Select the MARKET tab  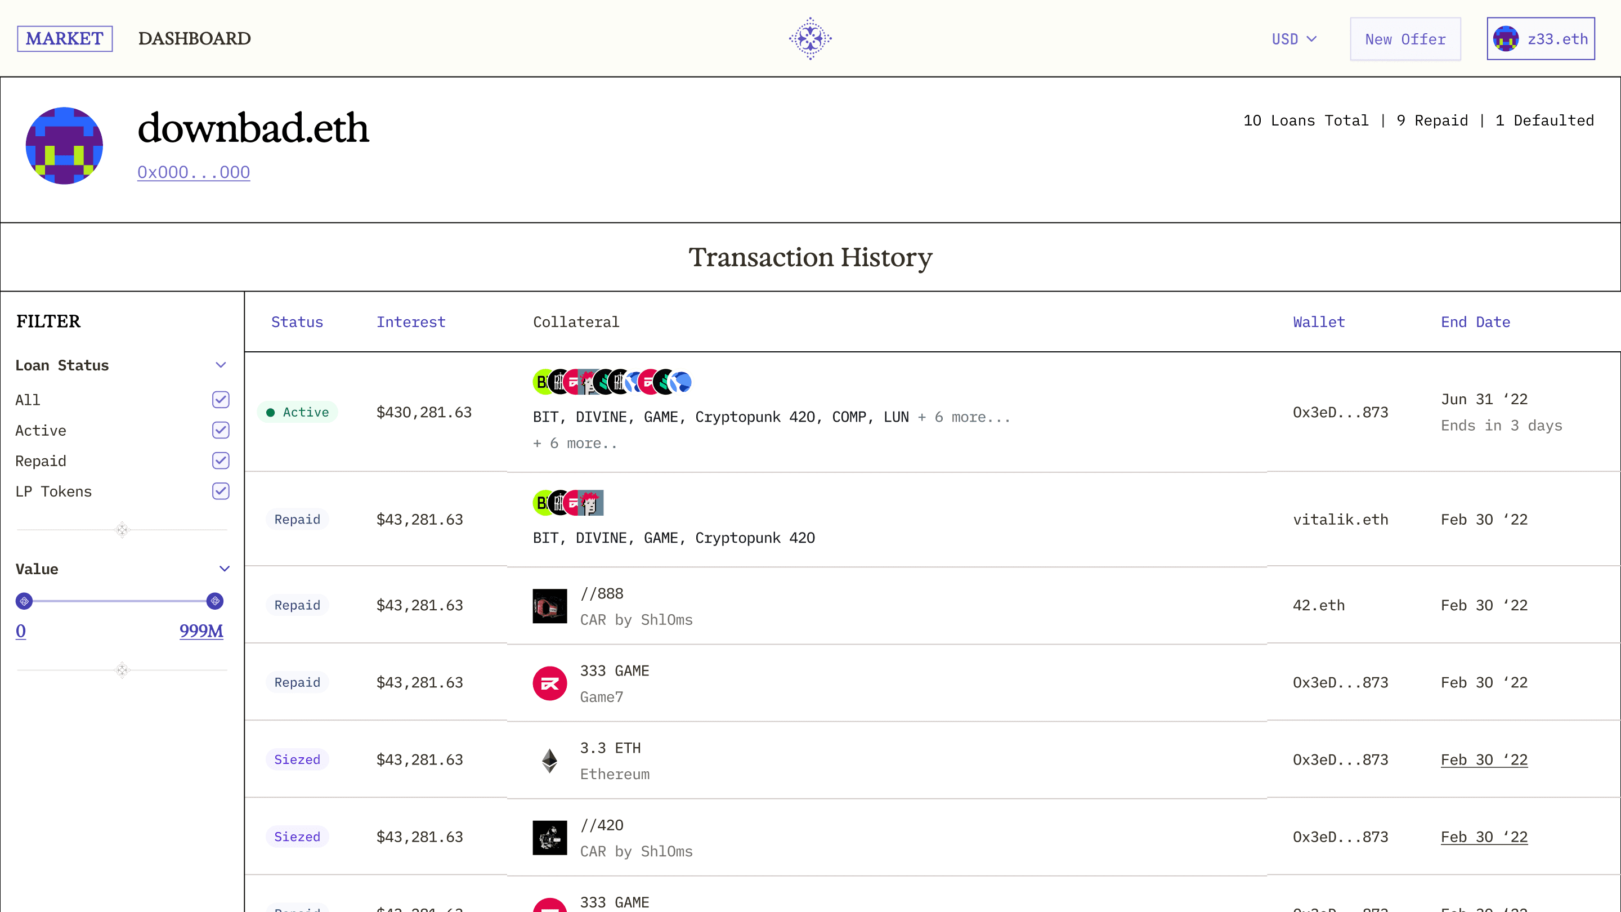pyautogui.click(x=64, y=39)
